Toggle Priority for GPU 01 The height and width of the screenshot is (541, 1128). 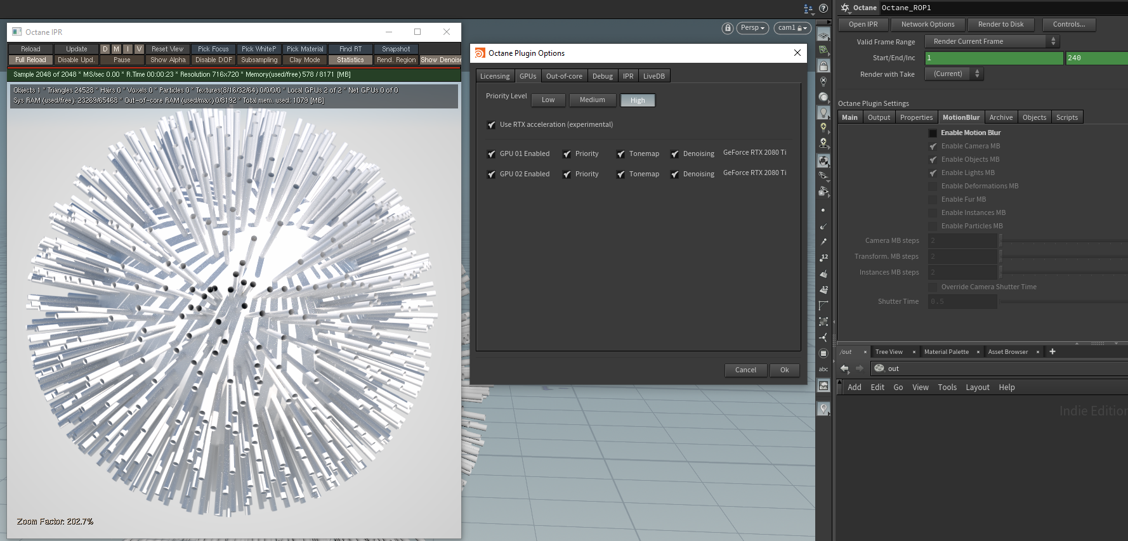pyautogui.click(x=567, y=154)
